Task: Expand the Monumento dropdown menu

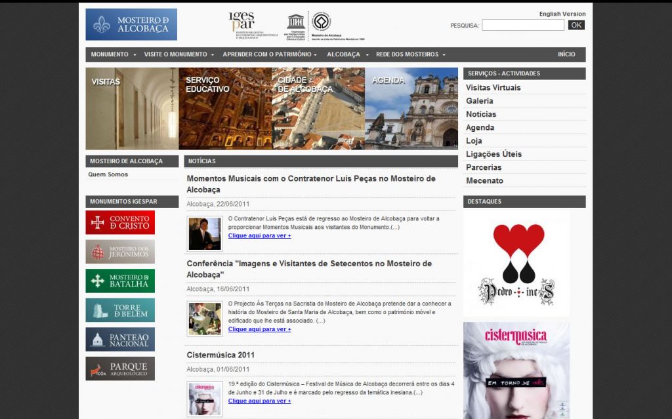Action: click(x=114, y=54)
